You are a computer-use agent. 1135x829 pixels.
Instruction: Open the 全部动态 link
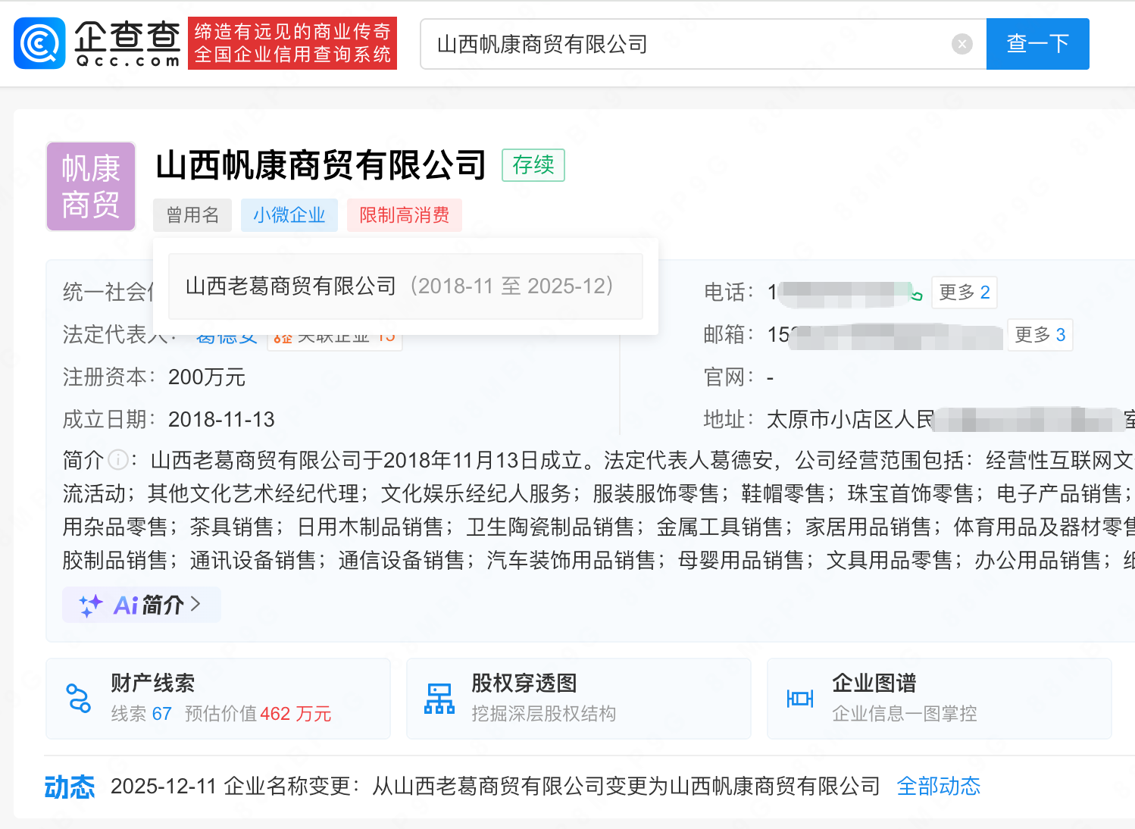(938, 786)
